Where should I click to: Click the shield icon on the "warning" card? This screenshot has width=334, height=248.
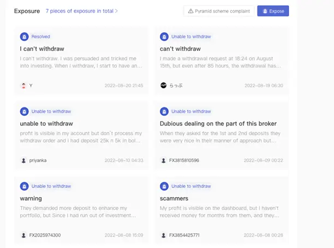[24, 186]
